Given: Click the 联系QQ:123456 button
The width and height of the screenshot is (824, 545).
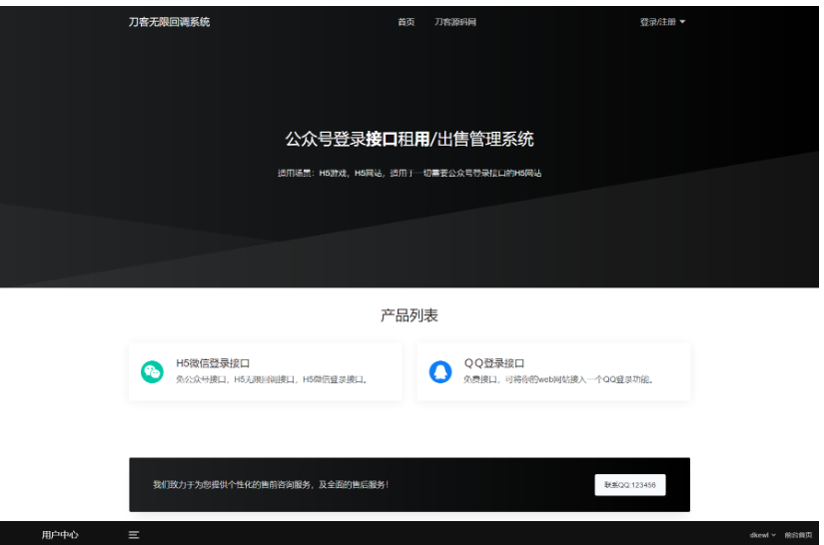Looking at the screenshot, I should point(630,485).
